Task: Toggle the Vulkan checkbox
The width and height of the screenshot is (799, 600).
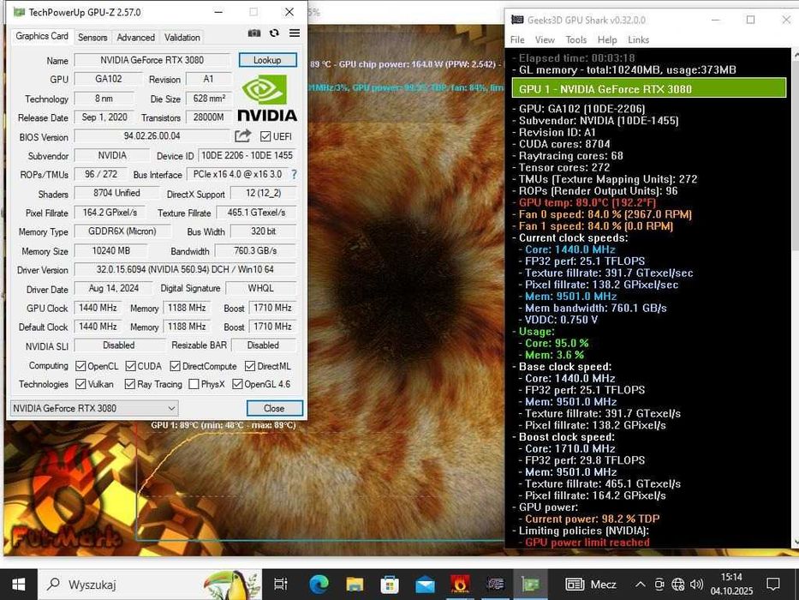Action: point(80,384)
